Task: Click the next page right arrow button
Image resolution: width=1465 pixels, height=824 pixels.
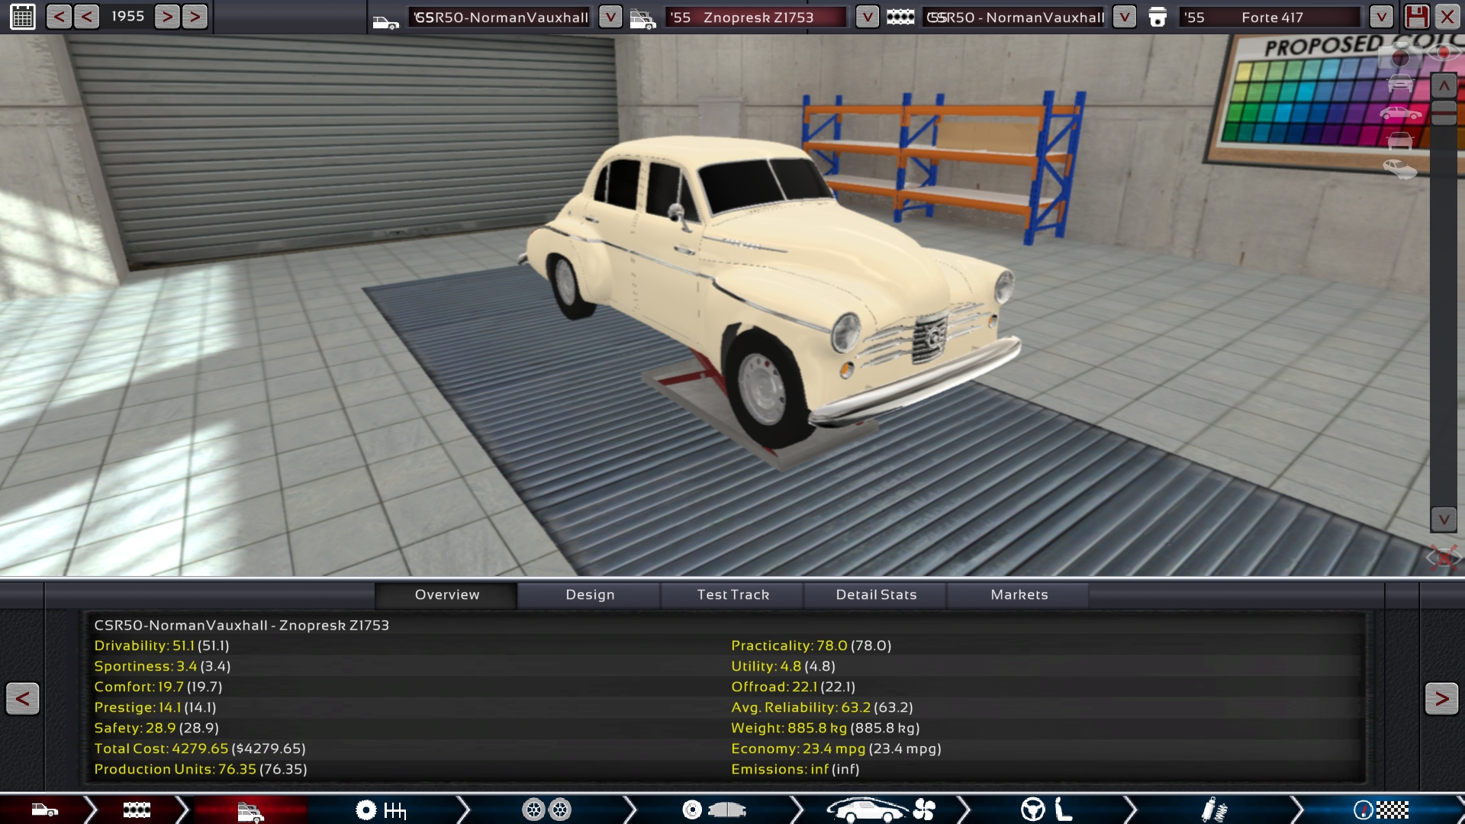Action: coord(1441,698)
